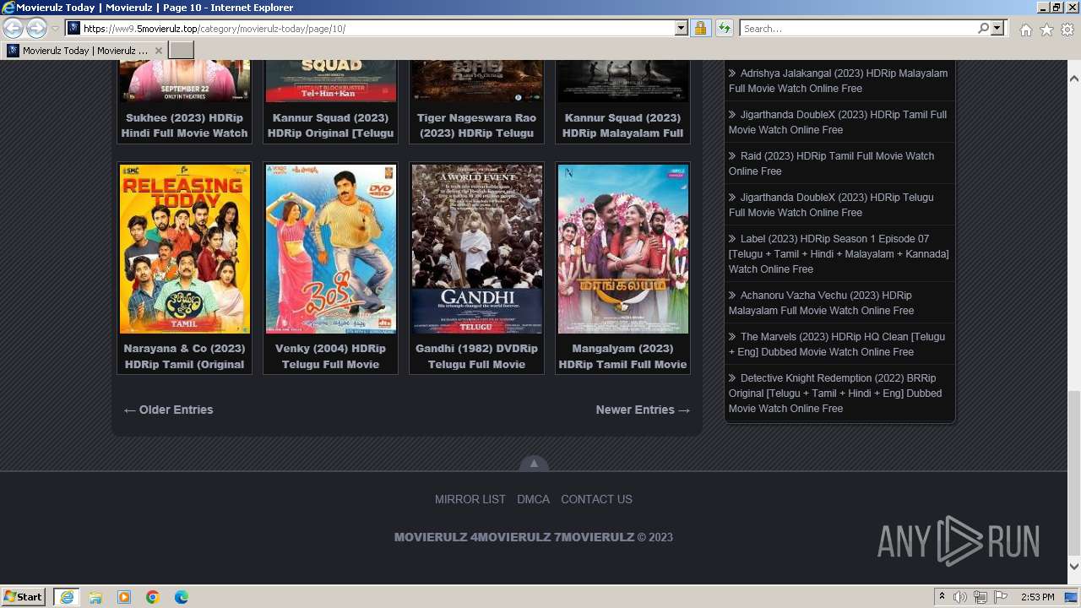Image resolution: width=1081 pixels, height=608 pixels.
Task: Open 7MOVIERULZ footer link
Action: pos(594,537)
